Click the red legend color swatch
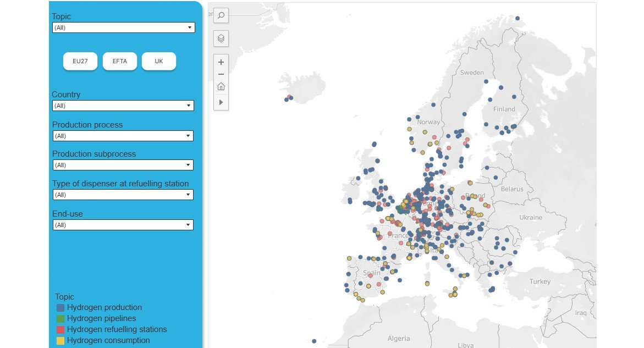This screenshot has height=348, width=644. click(x=59, y=329)
